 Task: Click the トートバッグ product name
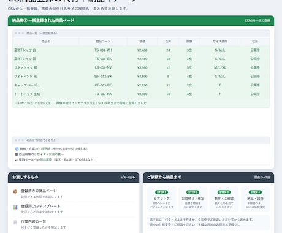click(27, 94)
